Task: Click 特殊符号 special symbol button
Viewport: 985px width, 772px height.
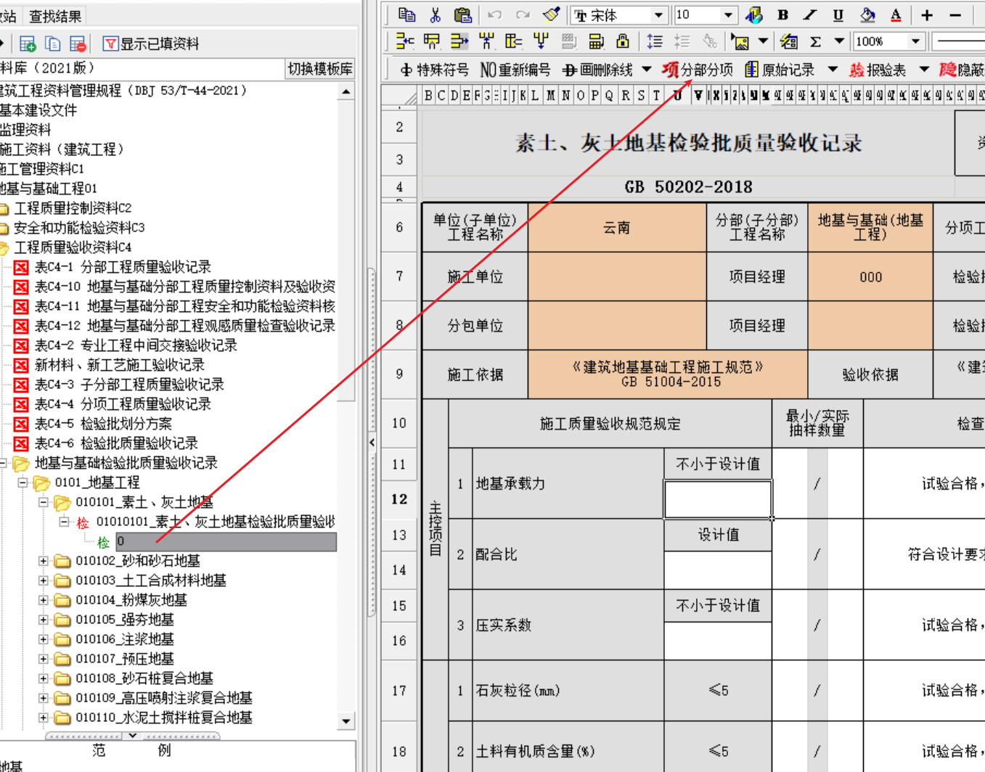Action: (435, 70)
